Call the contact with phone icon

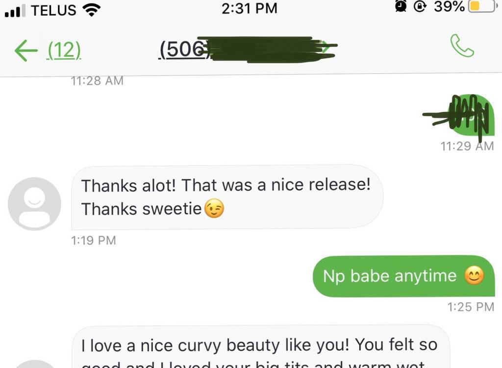(x=462, y=46)
